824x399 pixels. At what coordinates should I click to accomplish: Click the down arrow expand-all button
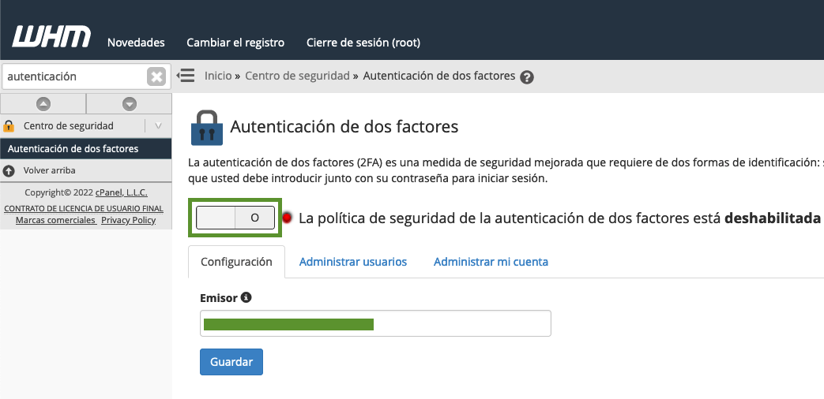(130, 103)
